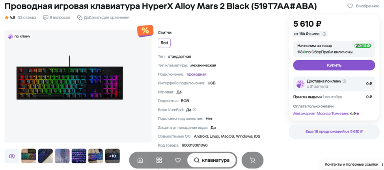Select the Red switches option

click(x=164, y=43)
